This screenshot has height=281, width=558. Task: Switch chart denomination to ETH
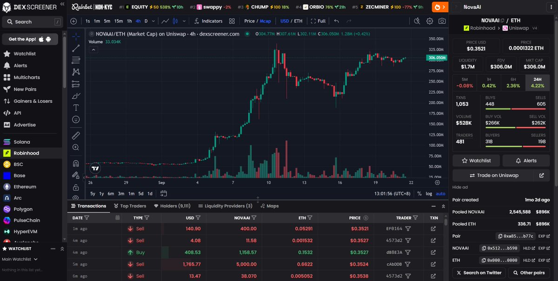pos(298,21)
